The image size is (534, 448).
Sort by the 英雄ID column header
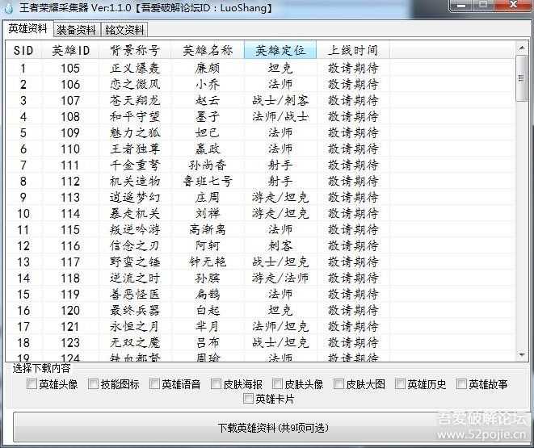[x=70, y=51]
